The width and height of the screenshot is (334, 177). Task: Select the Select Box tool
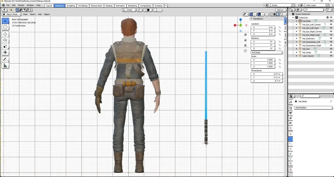(5, 21)
